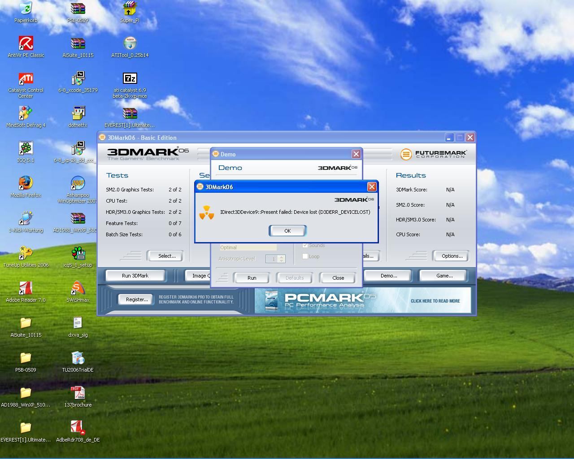Open the 137brochure PDF file
574x459 pixels.
click(78, 393)
